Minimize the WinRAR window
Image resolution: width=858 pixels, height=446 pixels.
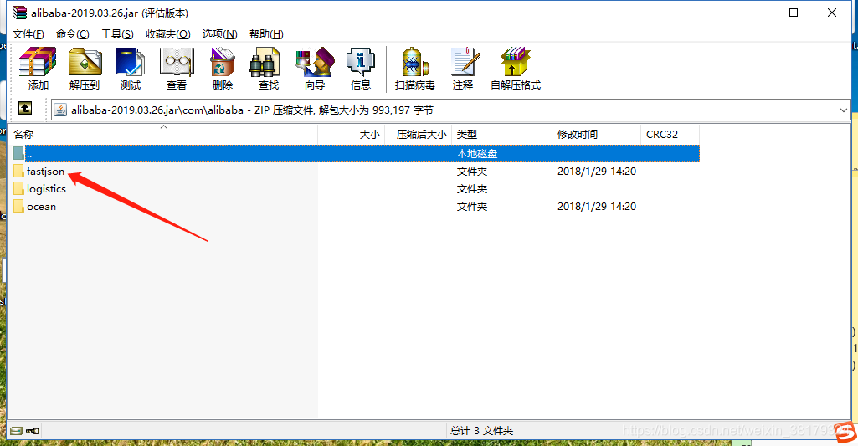click(756, 13)
